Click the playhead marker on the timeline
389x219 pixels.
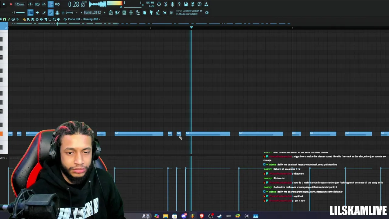191,27
